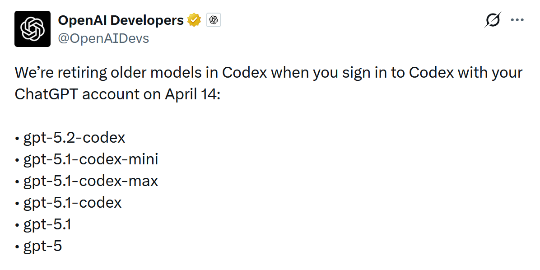Select the standalone "gpt-5.1" list item
This screenshot has width=540, height=270.
(47, 224)
